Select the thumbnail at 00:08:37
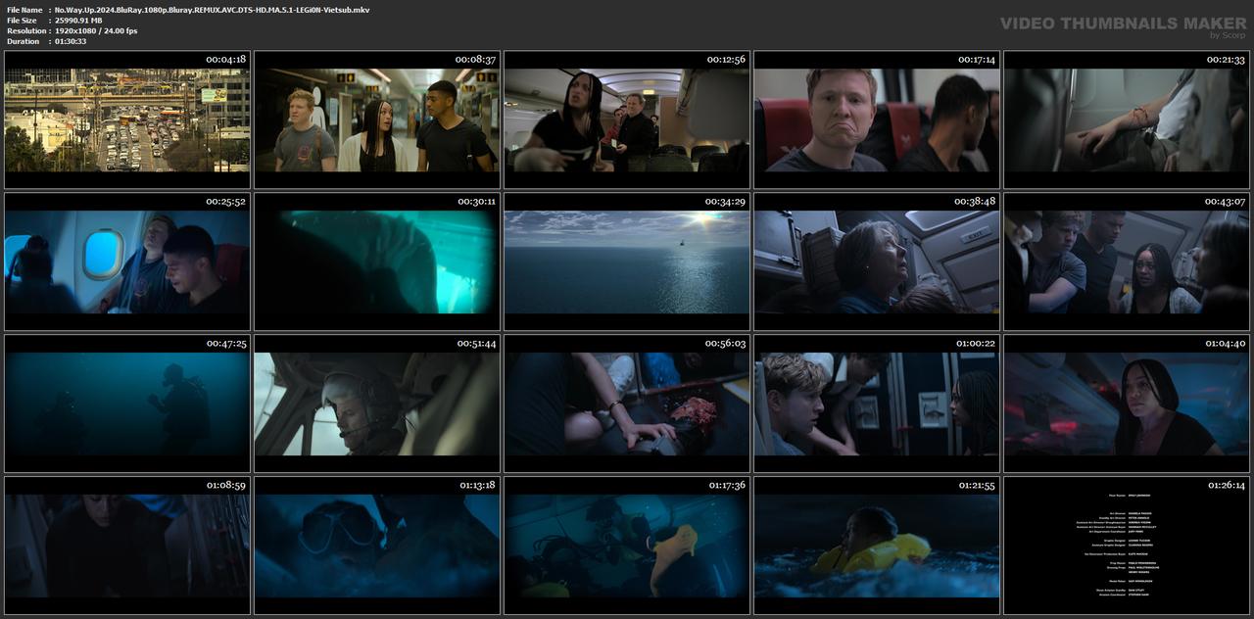The width and height of the screenshot is (1254, 619). point(377,119)
